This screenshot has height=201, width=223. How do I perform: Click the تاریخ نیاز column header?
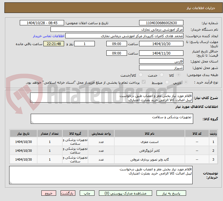coord(23,134)
